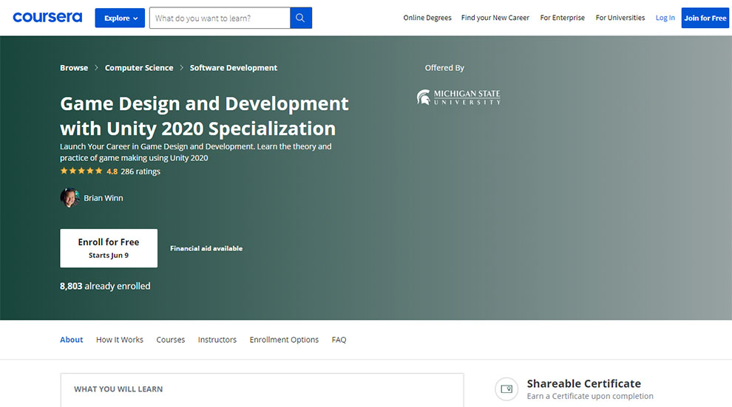Image resolution: width=732 pixels, height=407 pixels.
Task: Go to For Universities page
Action: pos(620,18)
